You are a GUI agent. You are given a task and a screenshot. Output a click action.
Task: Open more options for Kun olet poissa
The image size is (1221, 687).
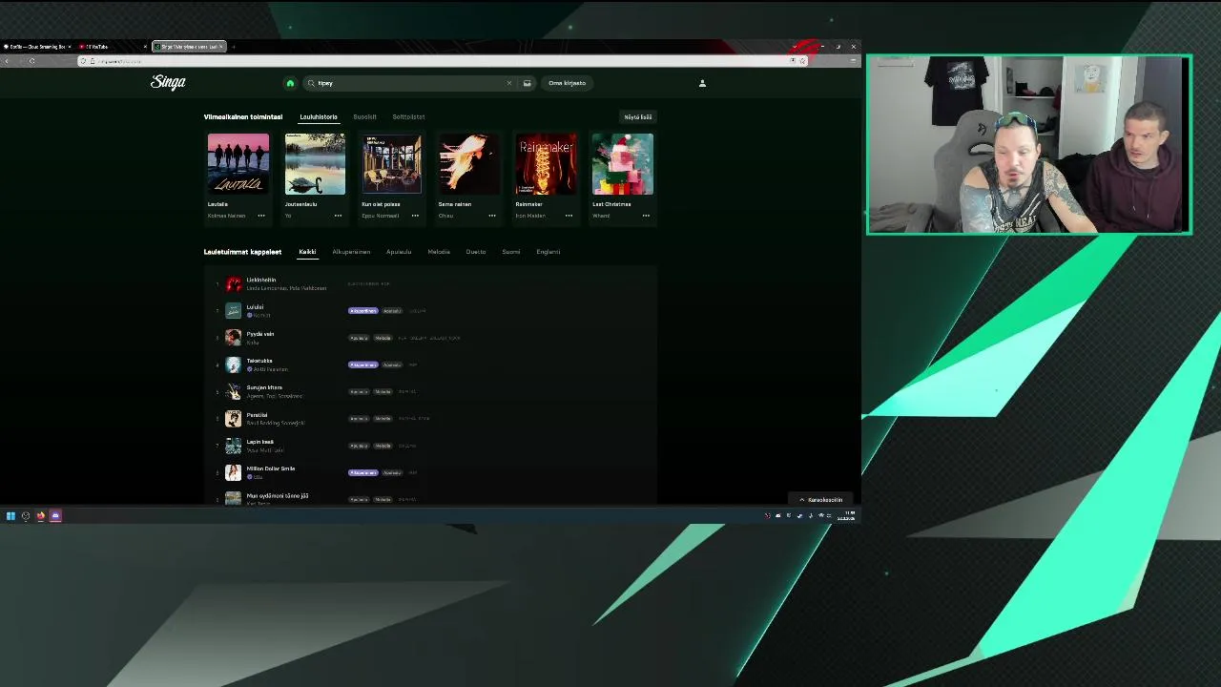tap(415, 216)
